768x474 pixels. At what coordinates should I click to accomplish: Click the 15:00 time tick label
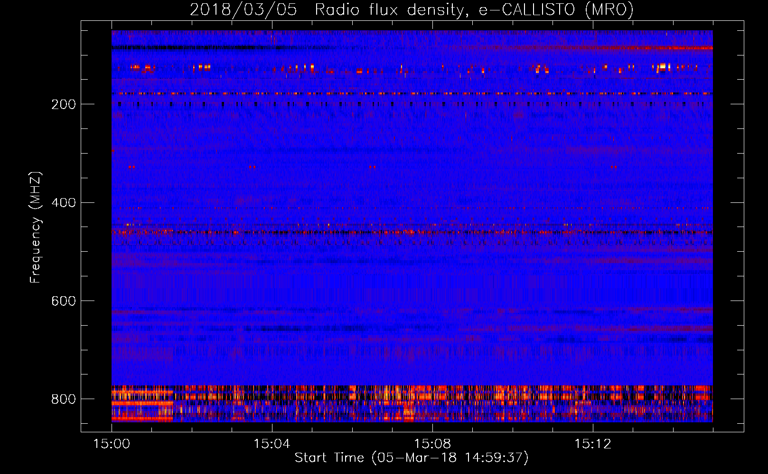pos(112,444)
